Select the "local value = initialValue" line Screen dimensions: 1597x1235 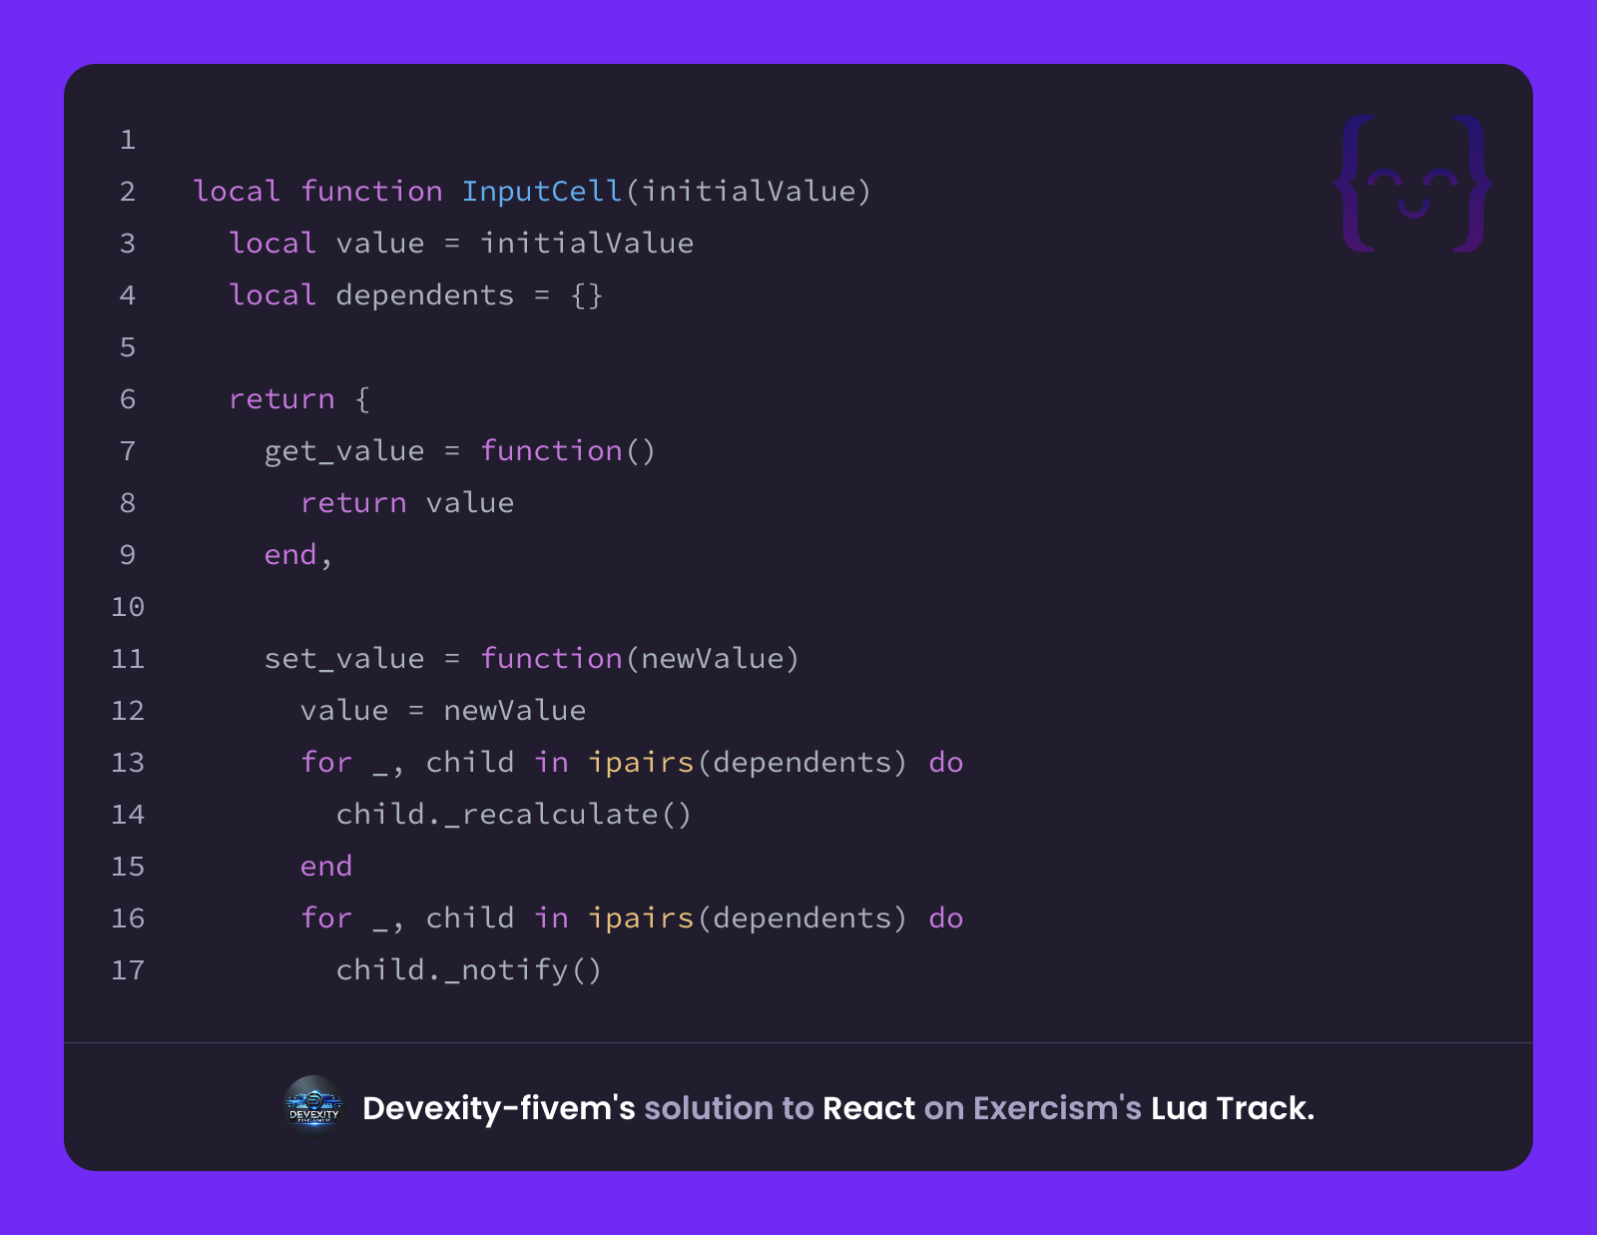click(x=461, y=243)
